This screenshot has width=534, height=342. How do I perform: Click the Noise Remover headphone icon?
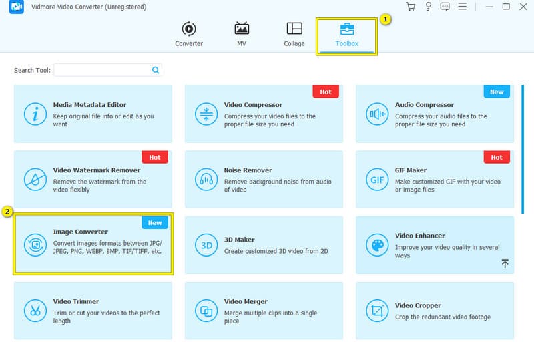(x=206, y=179)
